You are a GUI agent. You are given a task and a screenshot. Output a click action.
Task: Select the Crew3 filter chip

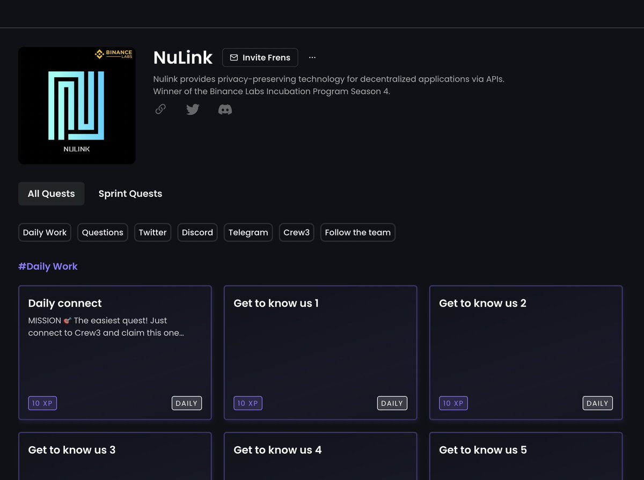click(x=296, y=232)
